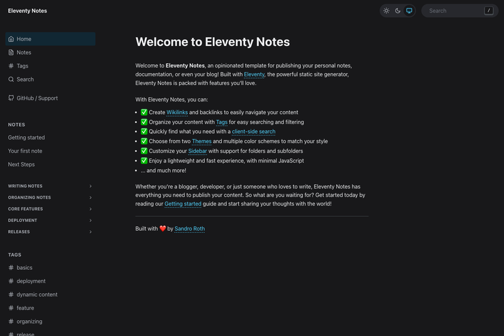Open the Next Steps note
The image size is (504, 336).
[x=21, y=165]
